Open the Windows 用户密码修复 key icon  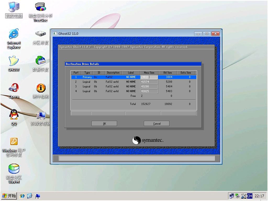click(14, 147)
